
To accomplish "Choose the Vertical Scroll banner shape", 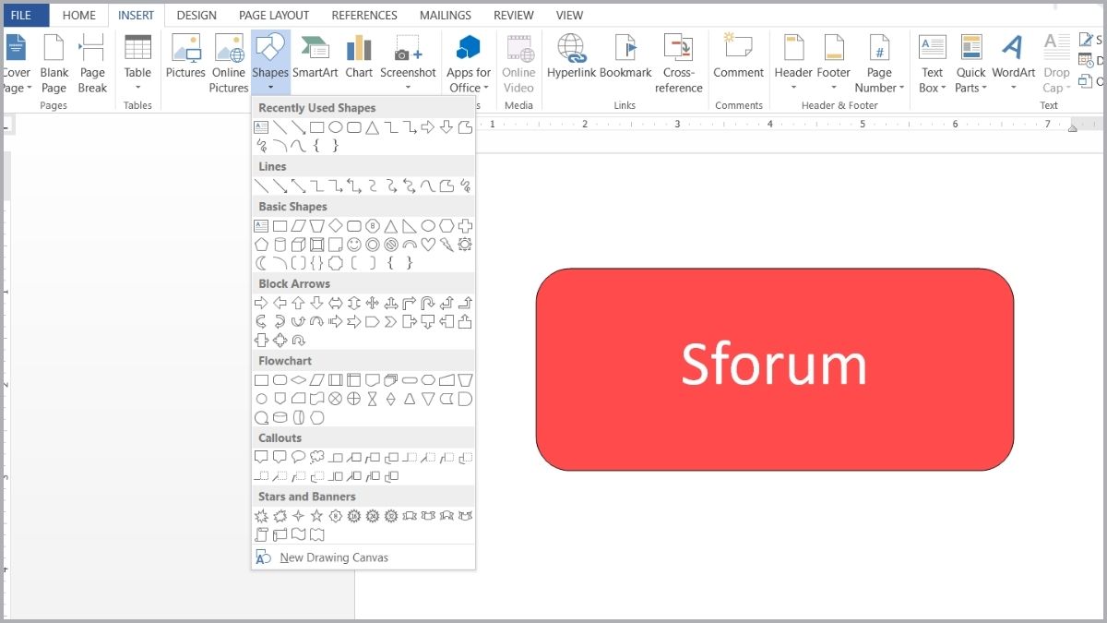I will (261, 534).
